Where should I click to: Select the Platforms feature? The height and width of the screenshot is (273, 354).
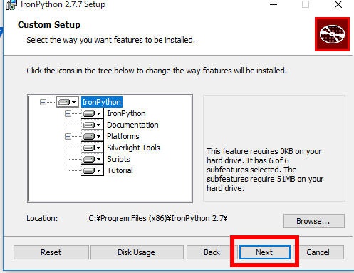click(x=123, y=136)
